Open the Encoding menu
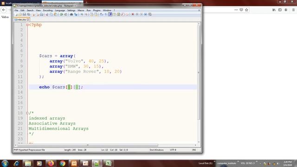The height and width of the screenshot is (167, 297). click(x=48, y=10)
